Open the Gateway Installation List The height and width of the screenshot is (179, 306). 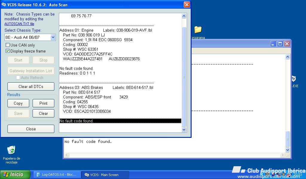pyautogui.click(x=31, y=71)
